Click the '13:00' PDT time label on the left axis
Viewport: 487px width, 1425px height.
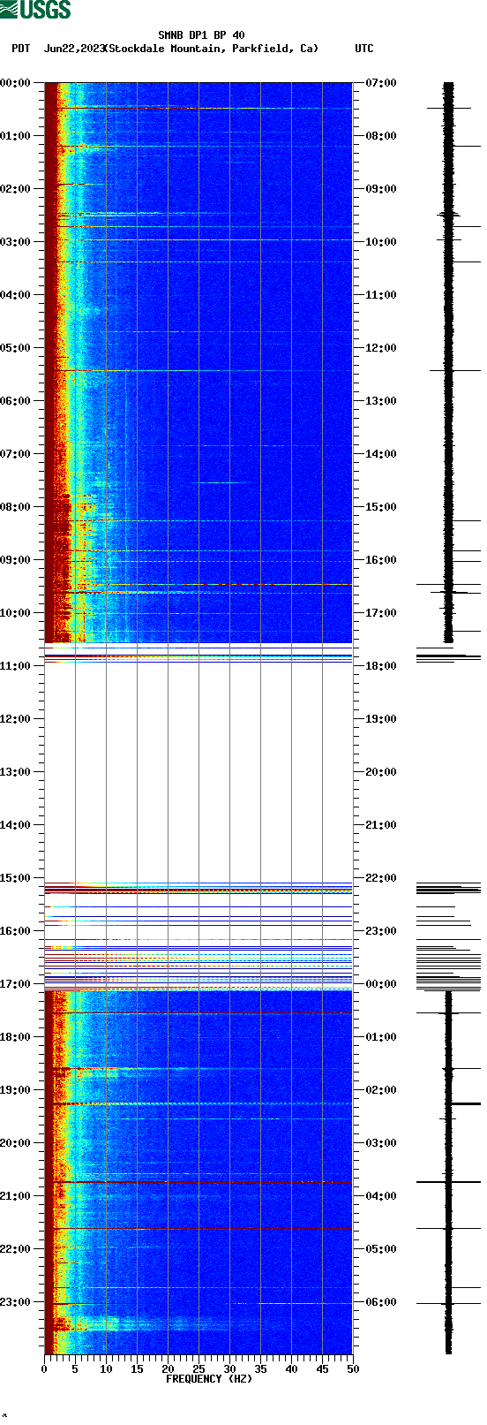click(x=16, y=772)
